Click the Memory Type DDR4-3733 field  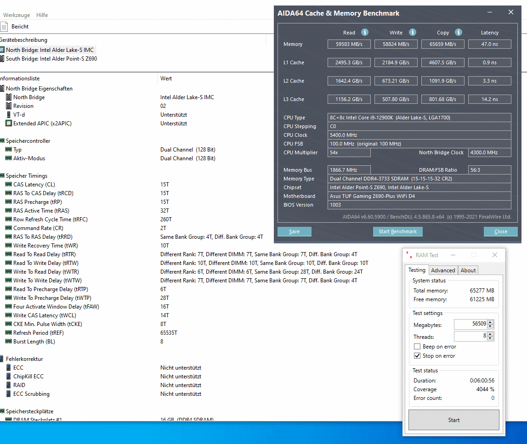tap(419, 179)
